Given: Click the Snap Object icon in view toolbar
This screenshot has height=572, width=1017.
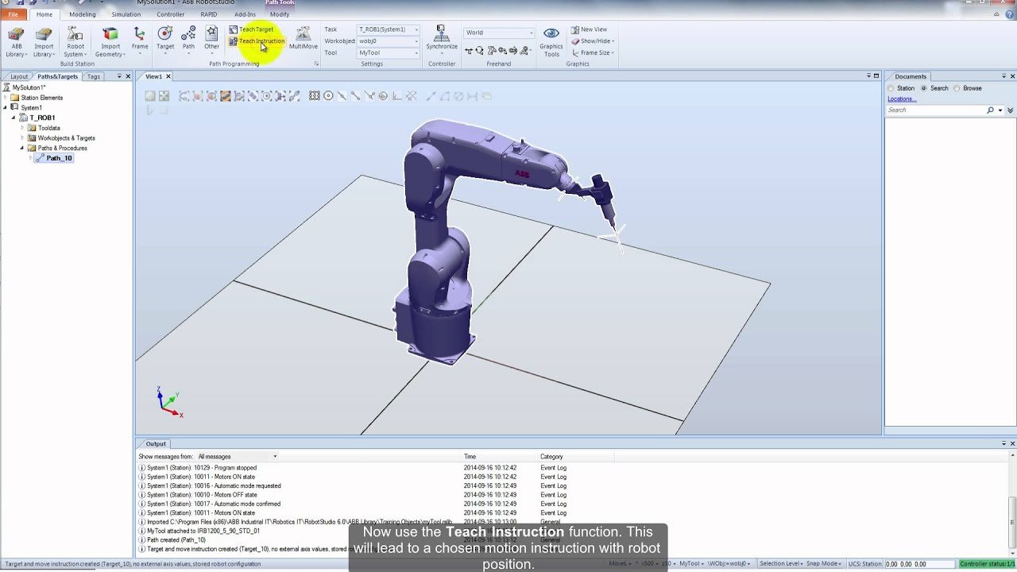Looking at the screenshot, I should click(315, 96).
